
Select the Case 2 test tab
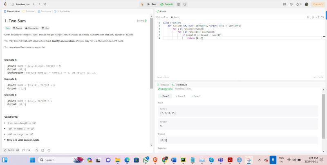pyautogui.click(x=180, y=96)
